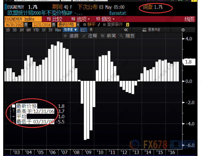
Task: Click the 4.0 y-axis label
Action: click(x=189, y=39)
